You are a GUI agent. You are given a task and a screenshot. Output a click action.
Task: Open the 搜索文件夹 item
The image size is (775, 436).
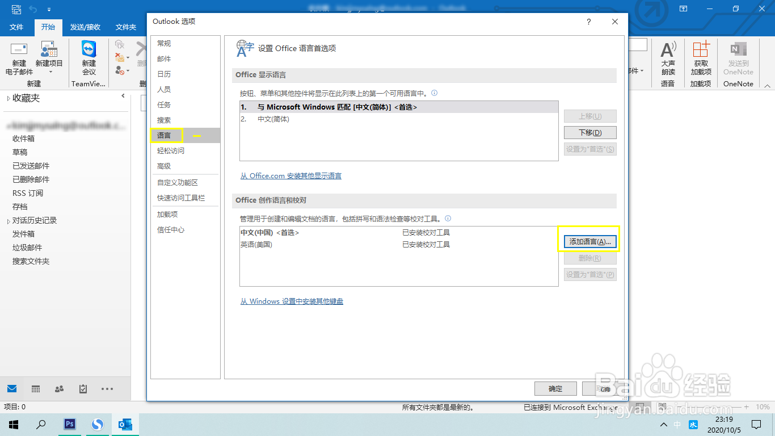click(x=31, y=261)
